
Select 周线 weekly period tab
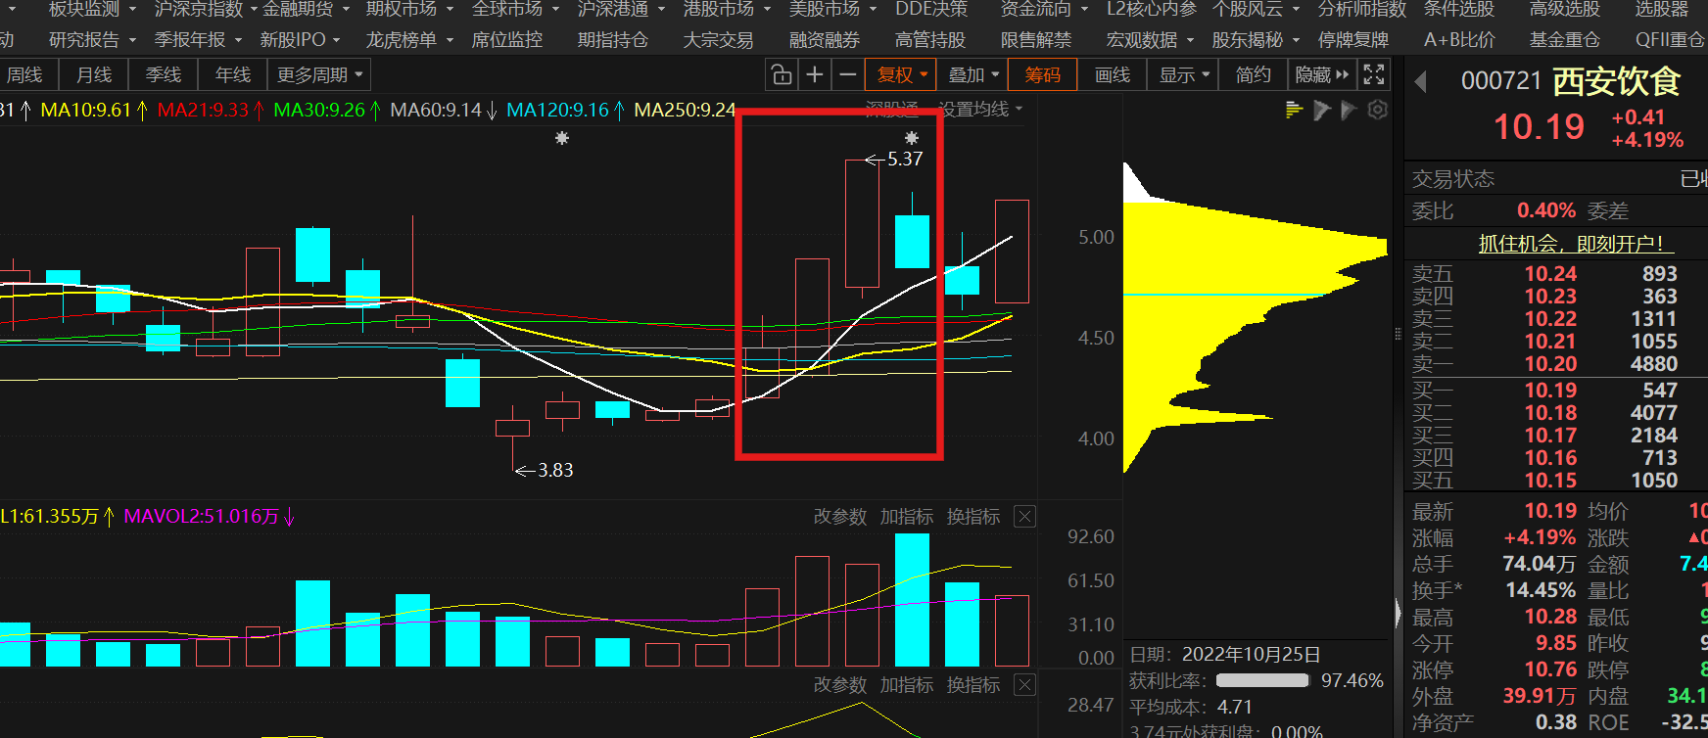click(24, 74)
